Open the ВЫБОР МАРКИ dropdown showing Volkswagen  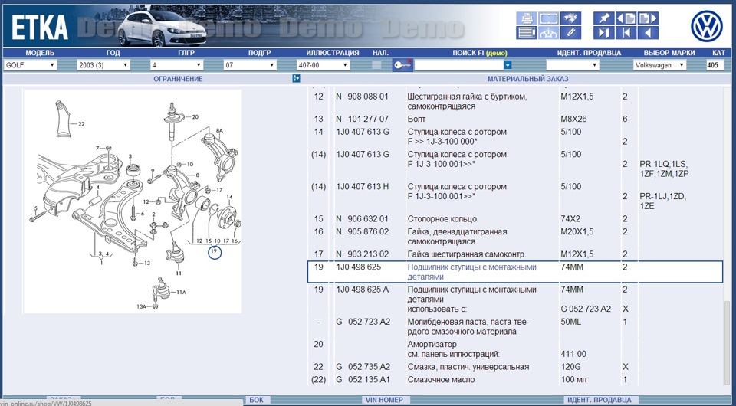coord(659,65)
